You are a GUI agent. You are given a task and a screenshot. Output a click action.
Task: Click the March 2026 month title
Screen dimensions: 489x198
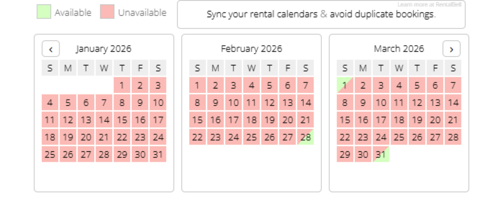point(399,49)
